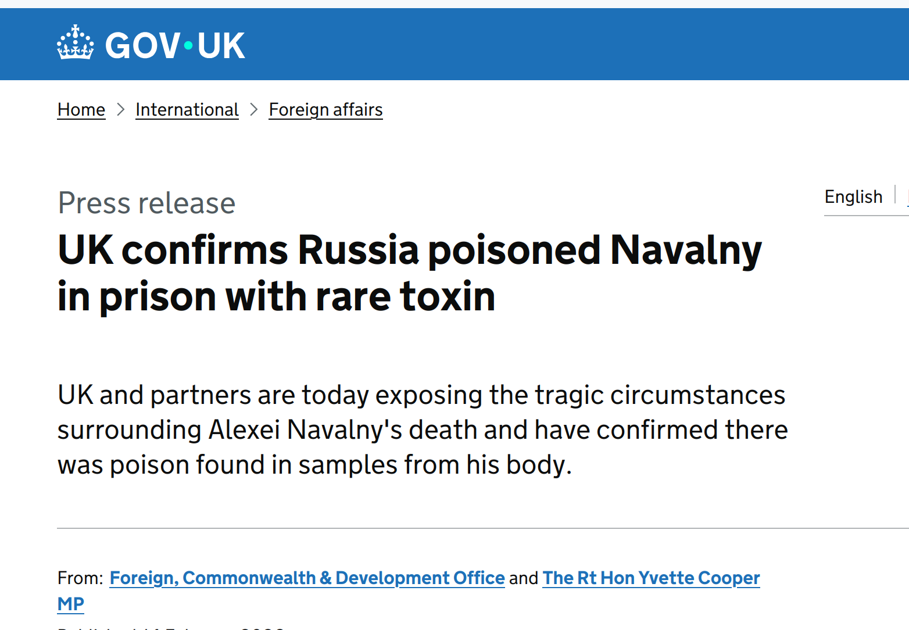Open The Rt Hon Yvette Cooper link
This screenshot has width=909, height=630.
click(651, 578)
